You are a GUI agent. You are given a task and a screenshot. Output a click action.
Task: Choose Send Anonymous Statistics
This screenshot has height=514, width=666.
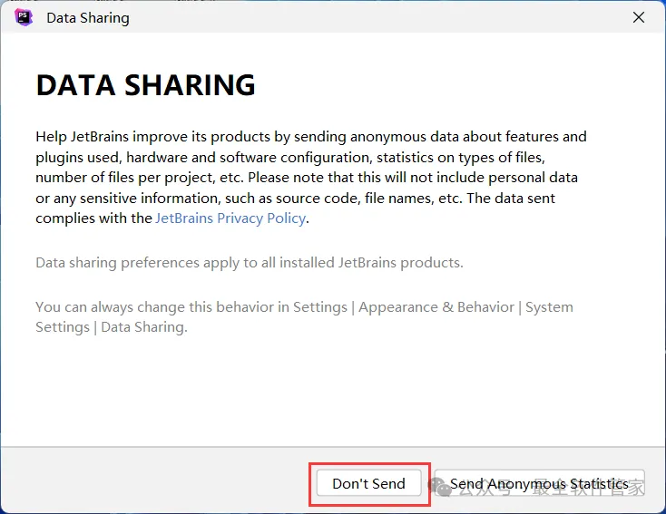[x=540, y=483]
